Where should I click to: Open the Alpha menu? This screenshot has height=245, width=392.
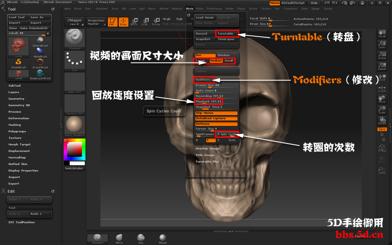(68, 8)
